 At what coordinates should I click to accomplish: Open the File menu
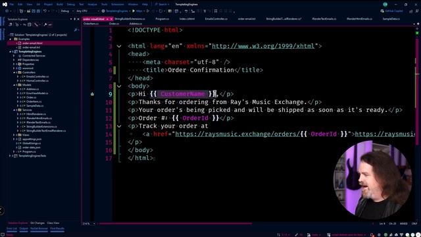coord(12,5)
